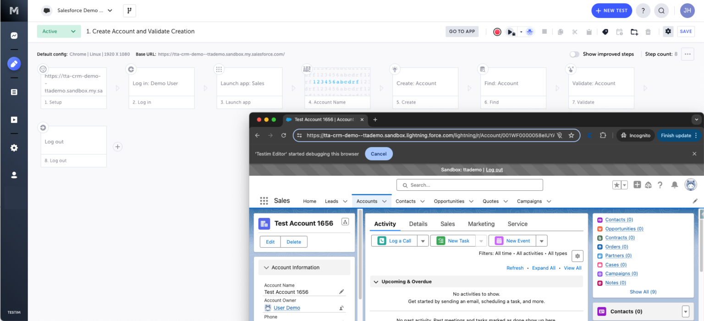Open the Opportunities nav tab

(x=449, y=201)
